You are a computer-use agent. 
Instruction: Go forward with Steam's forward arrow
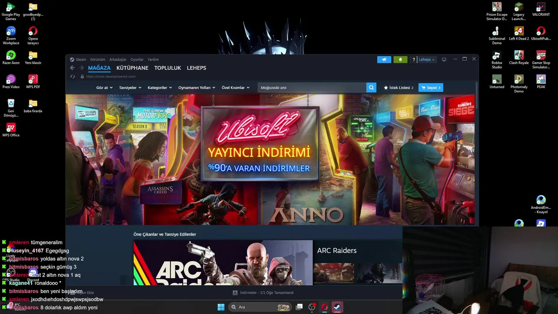click(82, 68)
